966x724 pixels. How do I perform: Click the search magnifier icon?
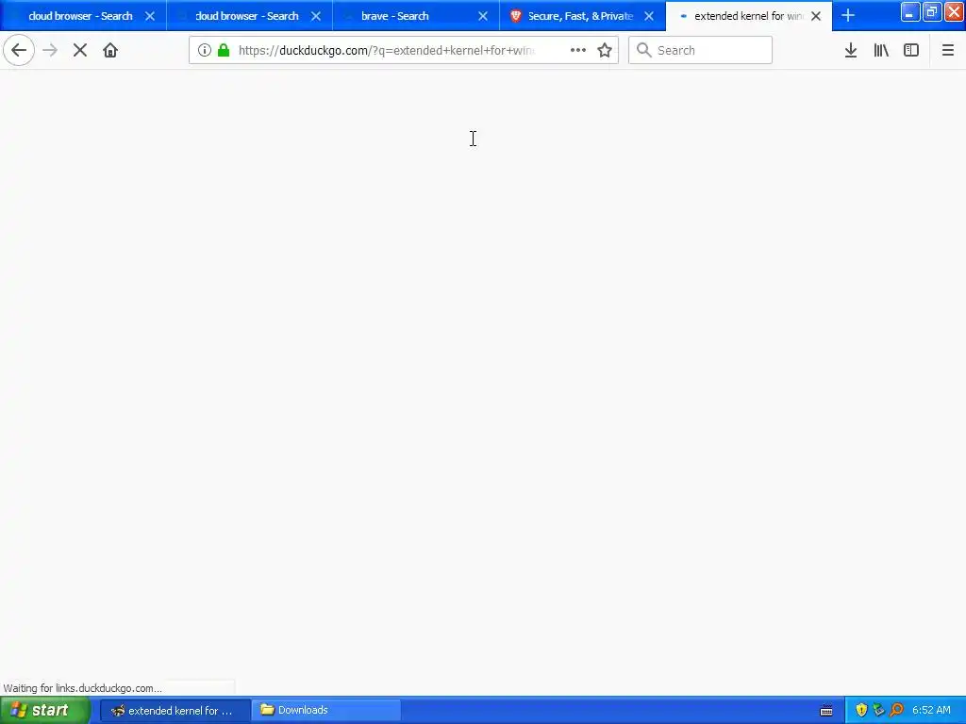(643, 50)
